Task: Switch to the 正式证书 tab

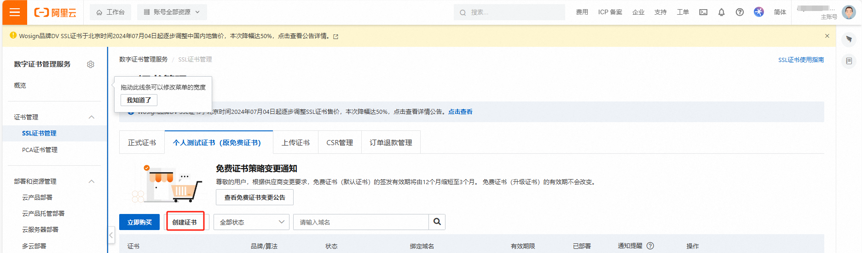Action: pyautogui.click(x=142, y=143)
